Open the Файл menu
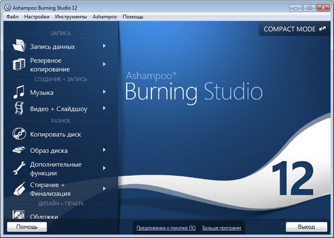334x238 pixels. click(x=13, y=17)
